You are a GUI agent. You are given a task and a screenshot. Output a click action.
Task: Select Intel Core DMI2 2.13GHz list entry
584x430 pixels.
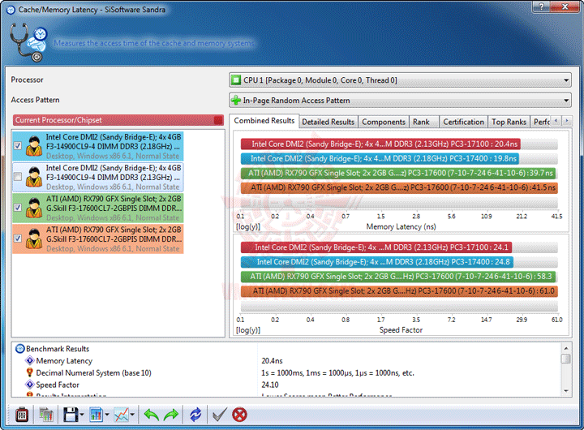98,177
